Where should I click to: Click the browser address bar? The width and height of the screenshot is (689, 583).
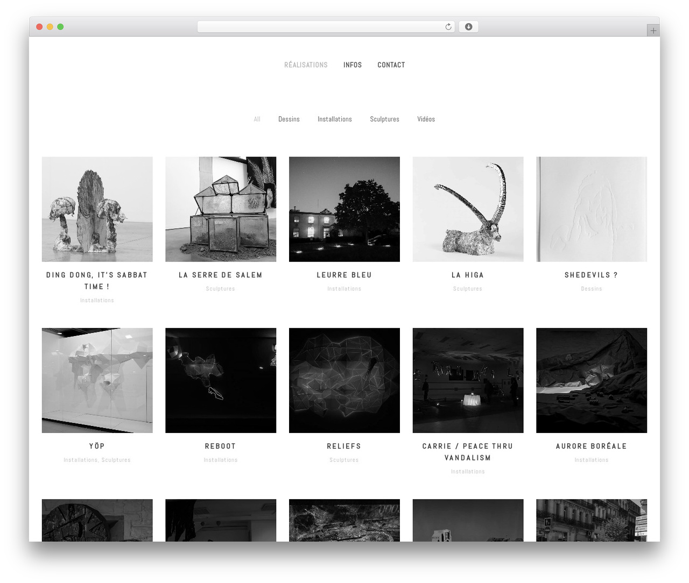tap(326, 27)
